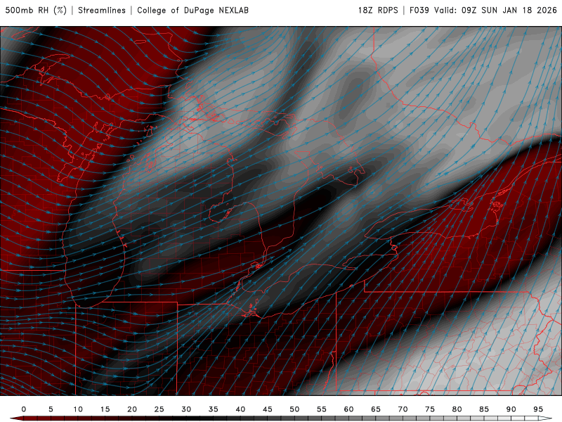Select the "45" value on the color scale

[x=268, y=409]
